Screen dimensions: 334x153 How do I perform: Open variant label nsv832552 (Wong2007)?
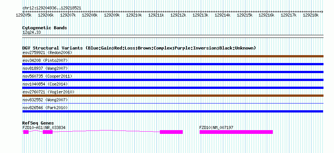coord(45,100)
